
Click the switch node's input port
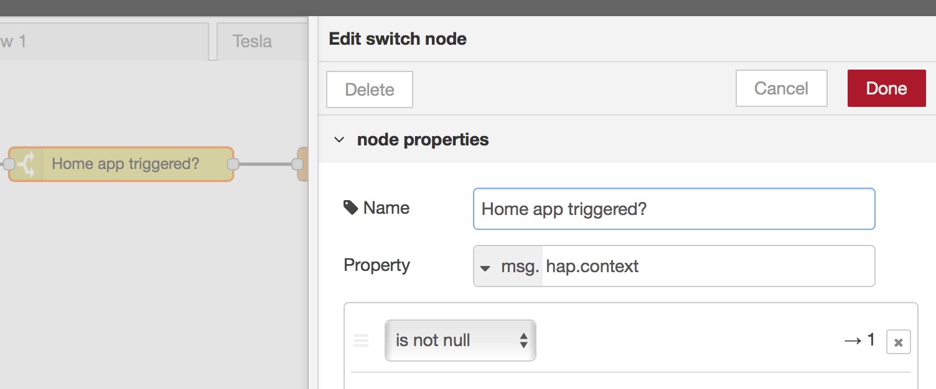pos(9,164)
